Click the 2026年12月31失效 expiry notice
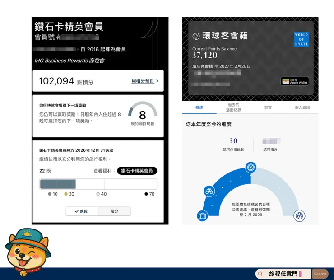This screenshot has width=334, height=280. point(76,150)
